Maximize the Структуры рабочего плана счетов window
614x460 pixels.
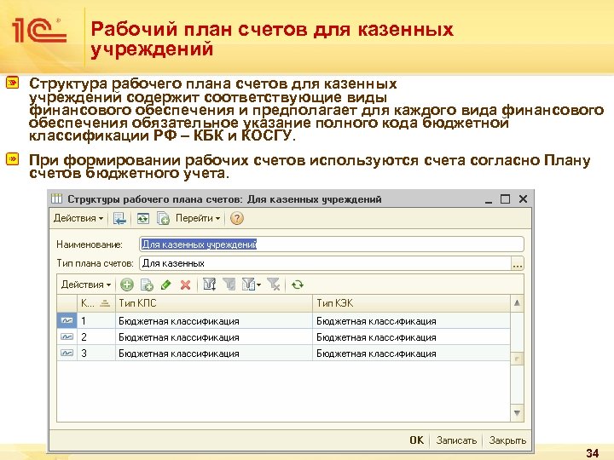tap(505, 199)
